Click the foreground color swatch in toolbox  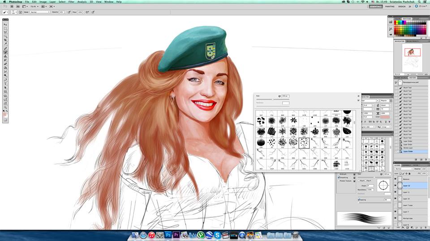pyautogui.click(x=4, y=114)
